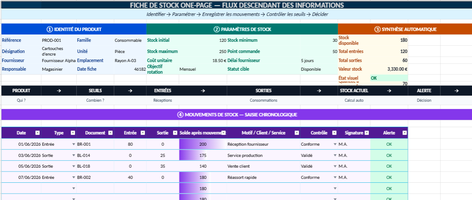Click the date 01/06/2026 cell
Screen dimensions: 472x200
pyautogui.click(x=22, y=144)
